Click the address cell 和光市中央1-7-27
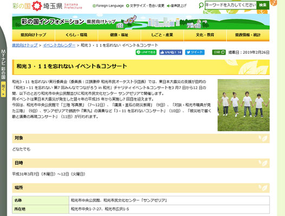The width and height of the screenshot is (285, 216). pos(169,209)
